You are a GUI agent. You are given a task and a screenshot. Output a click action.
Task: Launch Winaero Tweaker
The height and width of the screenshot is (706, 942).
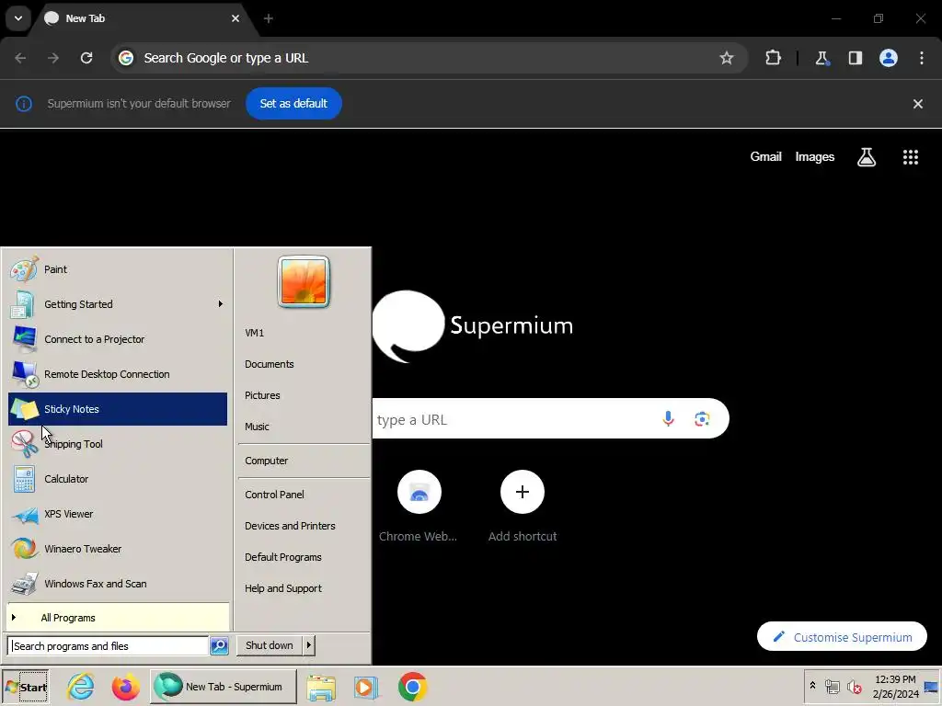pos(118,548)
